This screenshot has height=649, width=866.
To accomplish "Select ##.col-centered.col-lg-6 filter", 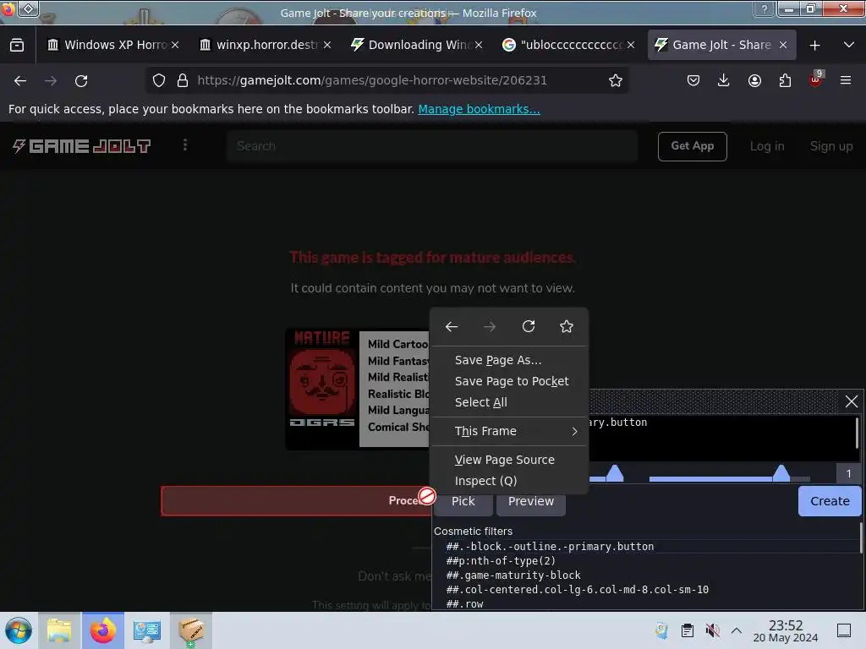I will click(577, 589).
